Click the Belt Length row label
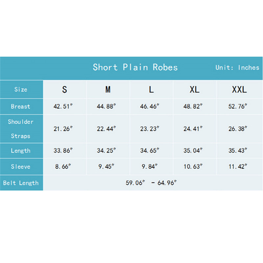 coord(21,183)
